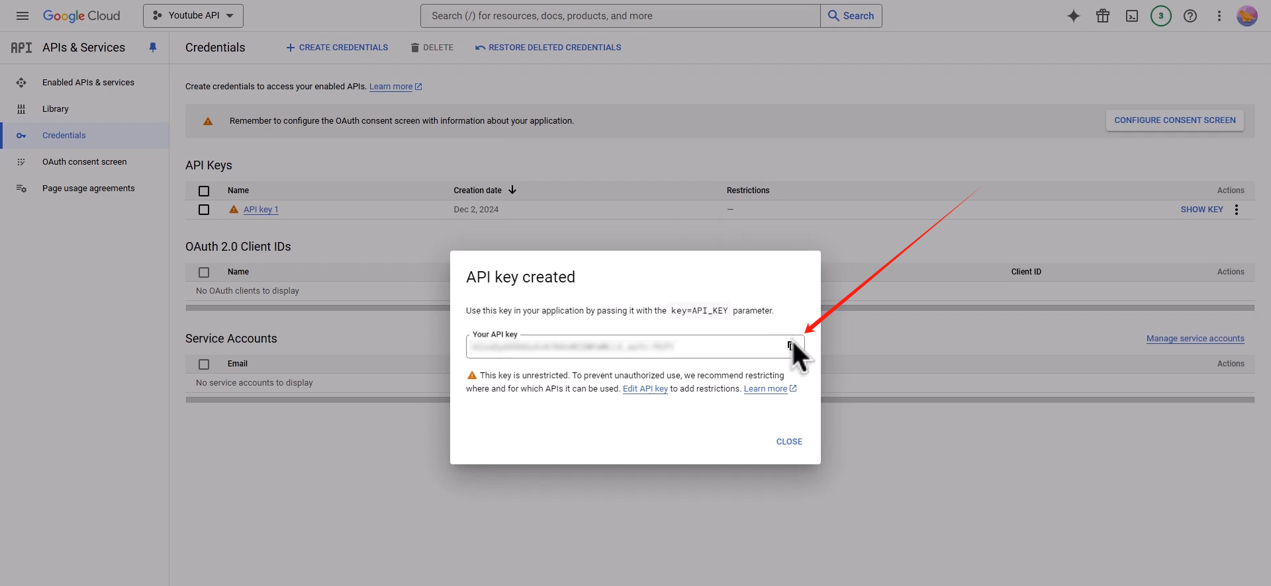Open the Create Credentials dropdown
This screenshot has height=586, width=1271.
[337, 48]
